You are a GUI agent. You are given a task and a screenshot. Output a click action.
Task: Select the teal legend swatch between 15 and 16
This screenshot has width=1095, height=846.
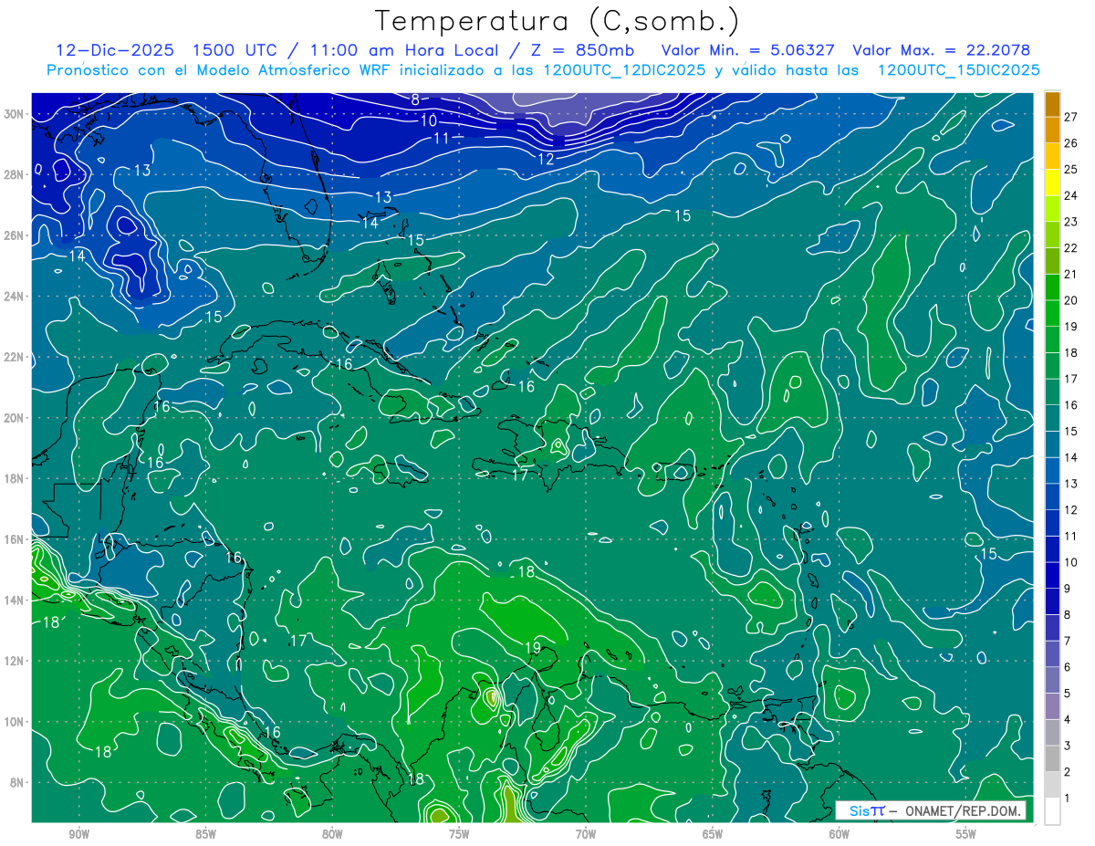(x=1053, y=418)
